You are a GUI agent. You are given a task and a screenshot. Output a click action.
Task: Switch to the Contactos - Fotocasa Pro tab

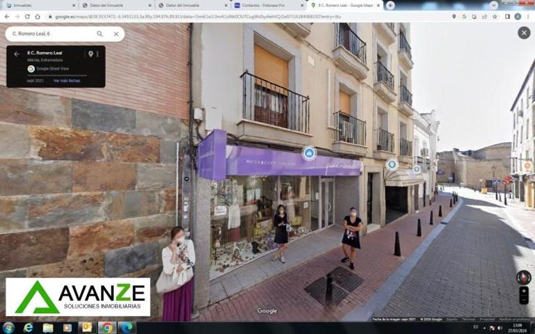268,6
